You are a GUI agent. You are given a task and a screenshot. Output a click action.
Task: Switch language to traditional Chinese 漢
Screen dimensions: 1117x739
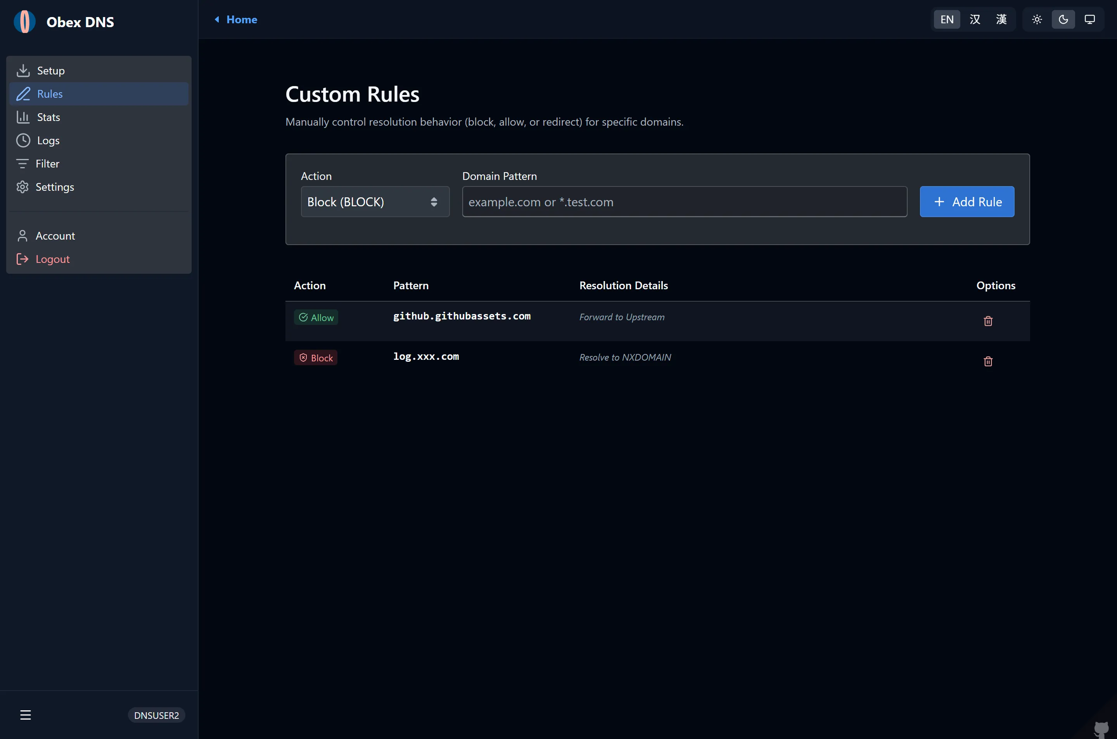click(1001, 19)
